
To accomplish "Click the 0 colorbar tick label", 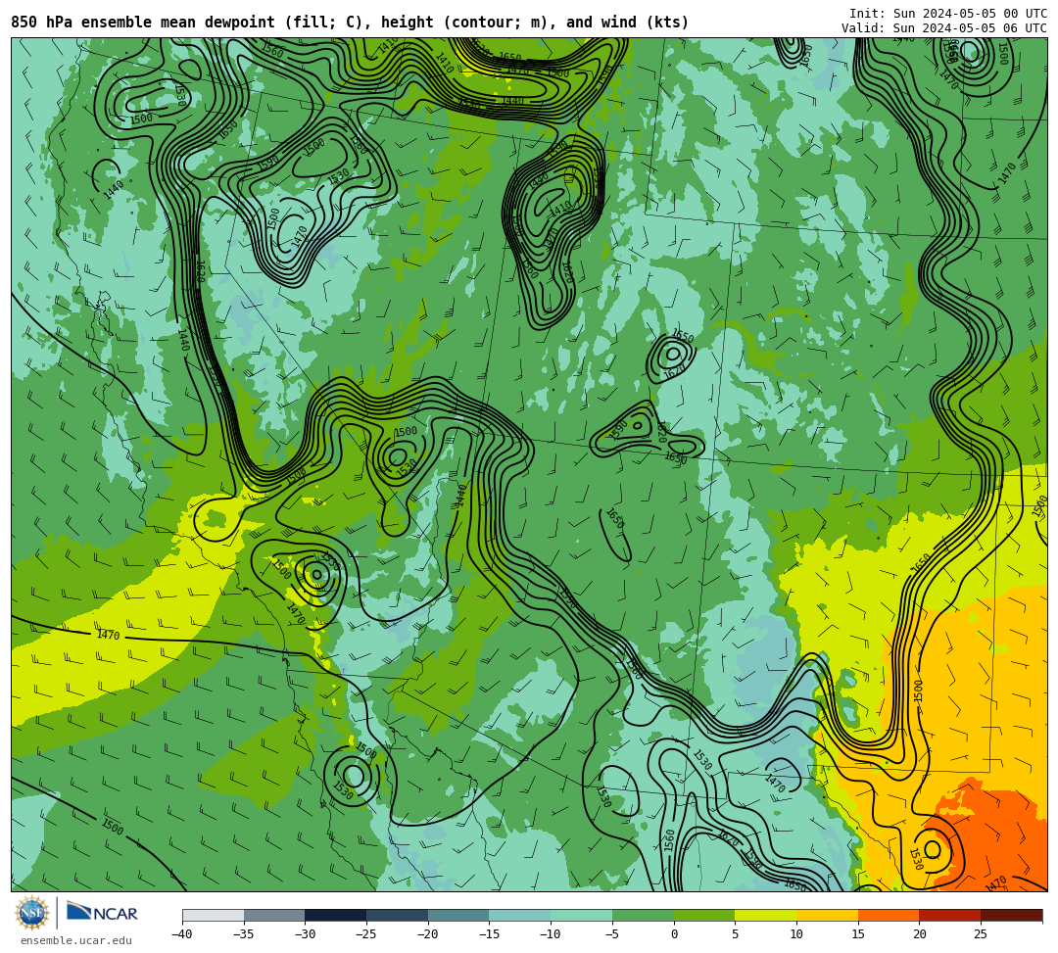I will 674,934.
